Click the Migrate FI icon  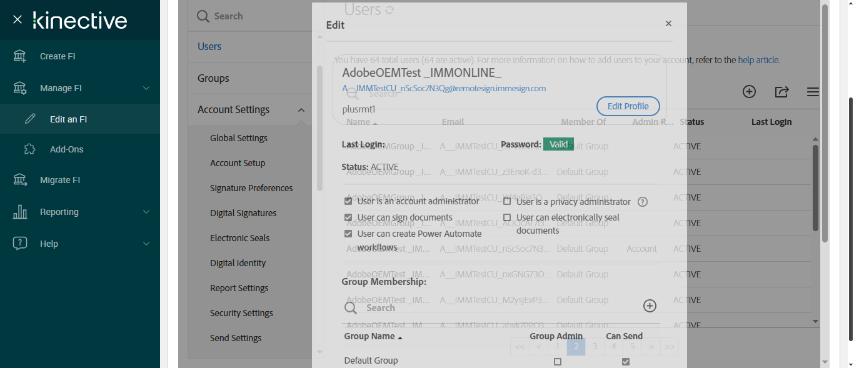pyautogui.click(x=20, y=180)
